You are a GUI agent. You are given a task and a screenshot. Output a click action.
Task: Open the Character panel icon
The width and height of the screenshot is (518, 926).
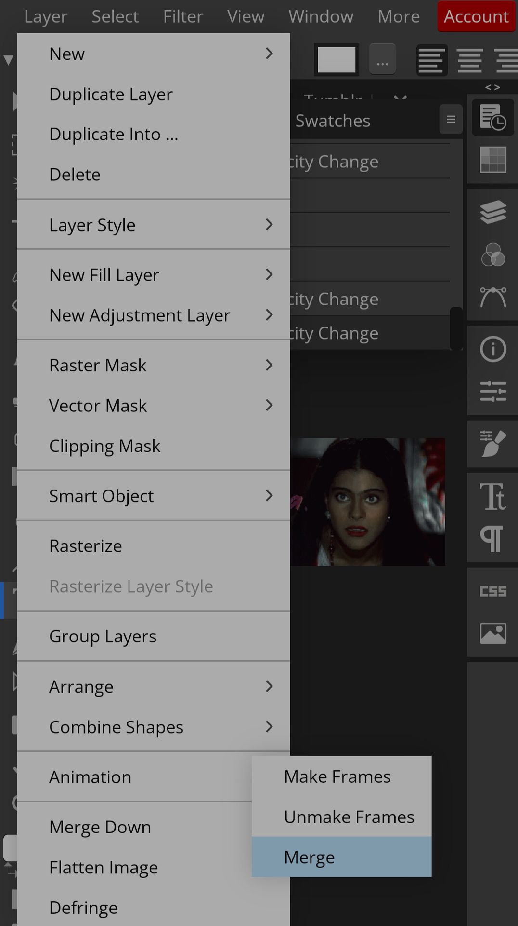tap(492, 496)
